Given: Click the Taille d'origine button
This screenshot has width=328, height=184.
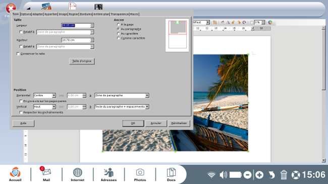Looking at the screenshot, I should pyautogui.click(x=82, y=61).
